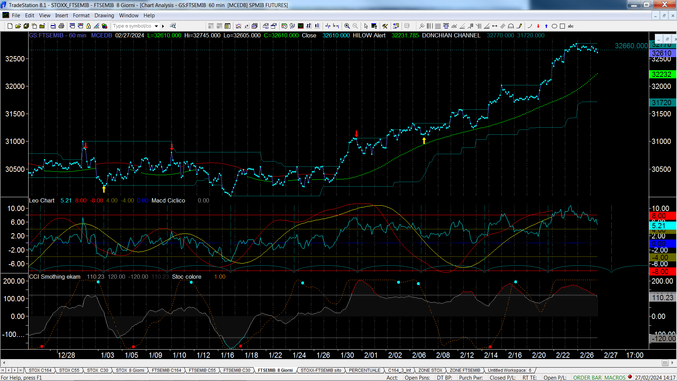Viewport: 677px width, 381px height.
Task: Select the abc text drawing tool
Action: pos(571,26)
